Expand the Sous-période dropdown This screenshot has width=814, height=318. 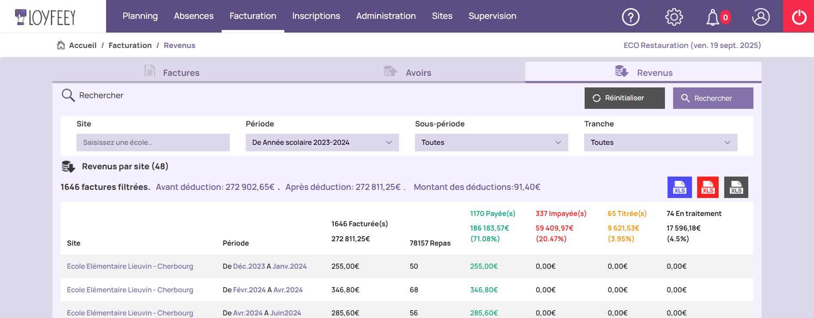491,143
